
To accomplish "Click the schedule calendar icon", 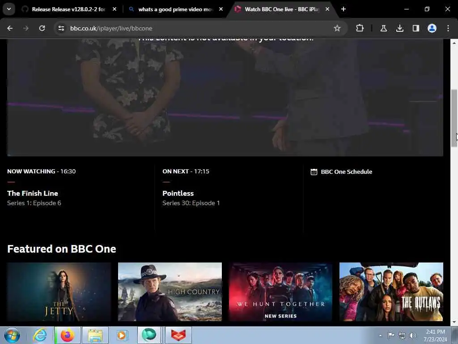I will pyautogui.click(x=314, y=172).
